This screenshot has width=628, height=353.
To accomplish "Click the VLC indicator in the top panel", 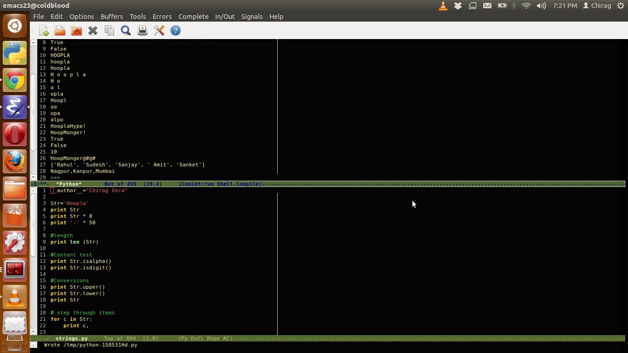I will (x=443, y=6).
